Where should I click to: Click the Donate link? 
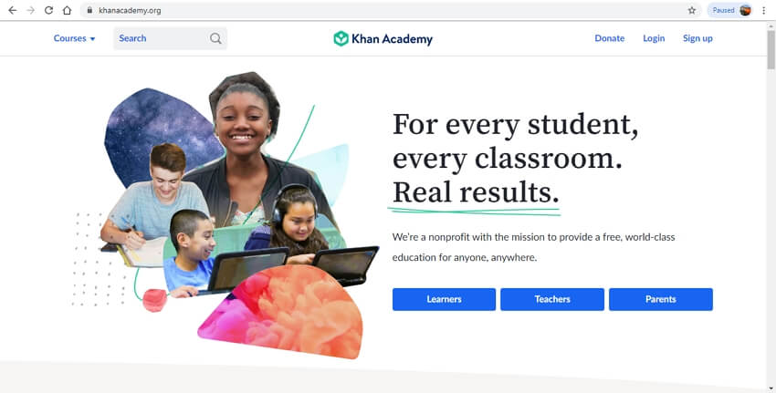609,38
